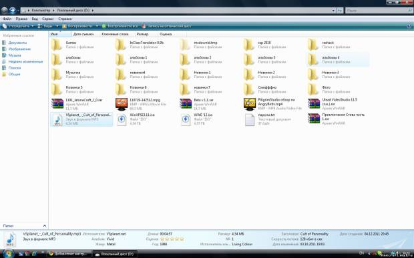The width and height of the screenshot is (414, 258).
Task: Click the Локальный диск (D:) breadcrumb
Action: [73, 11]
